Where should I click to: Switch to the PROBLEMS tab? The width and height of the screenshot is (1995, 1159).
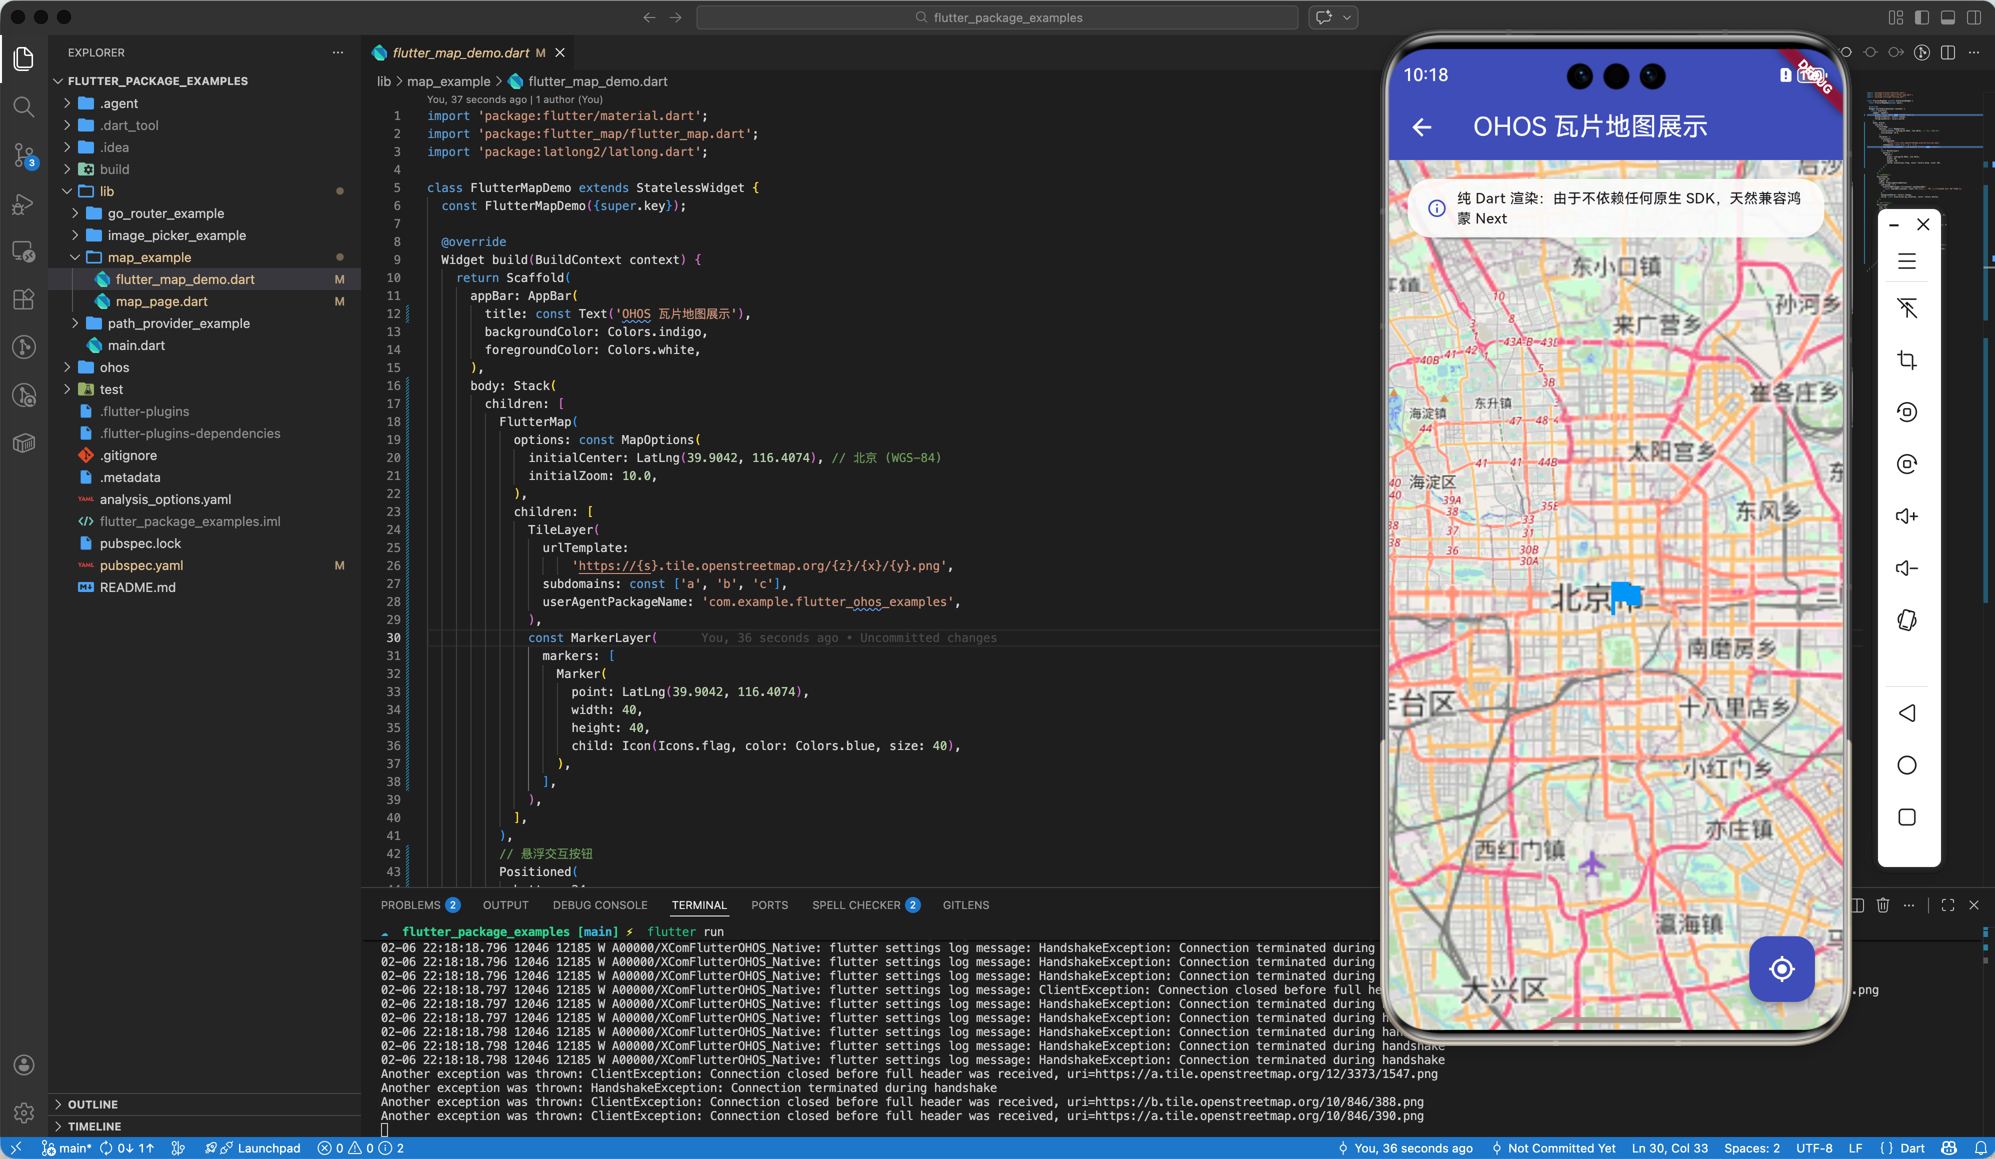(410, 905)
